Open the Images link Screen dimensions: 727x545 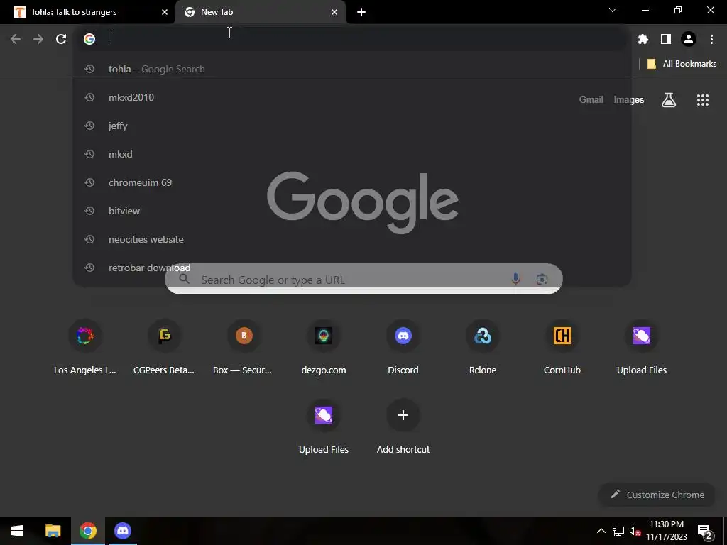(629, 99)
